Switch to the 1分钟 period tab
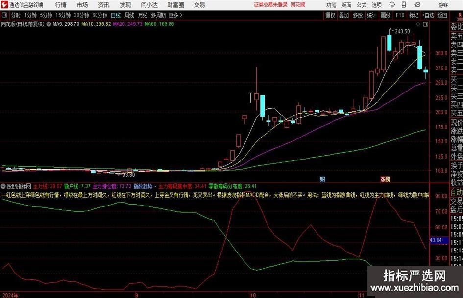The height and width of the screenshot is (298, 463). point(30,15)
